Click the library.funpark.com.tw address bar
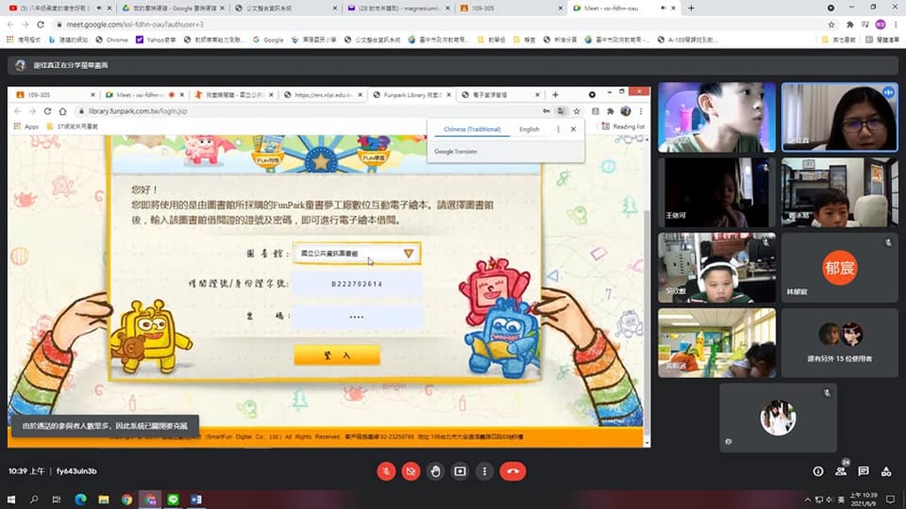Image resolution: width=906 pixels, height=509 pixels. click(x=312, y=110)
